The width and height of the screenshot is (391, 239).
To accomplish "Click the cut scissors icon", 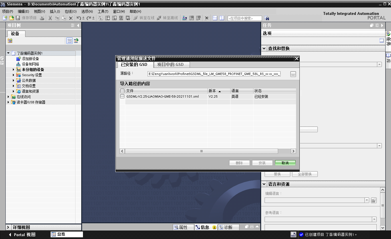I will click(50, 18).
